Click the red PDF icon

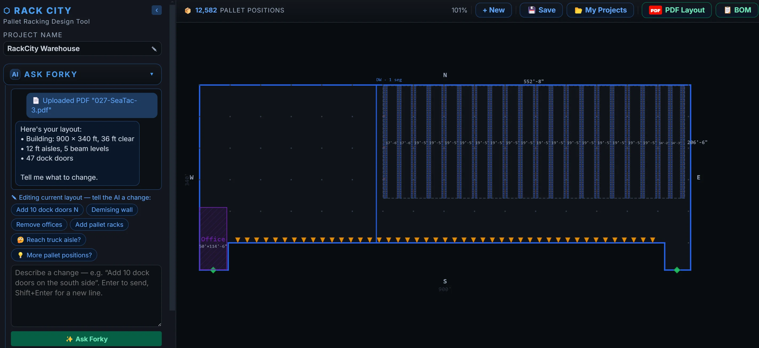(x=655, y=10)
